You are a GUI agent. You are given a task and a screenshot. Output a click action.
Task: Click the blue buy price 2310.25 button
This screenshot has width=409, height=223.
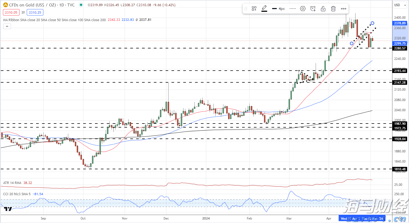click(x=35, y=12)
